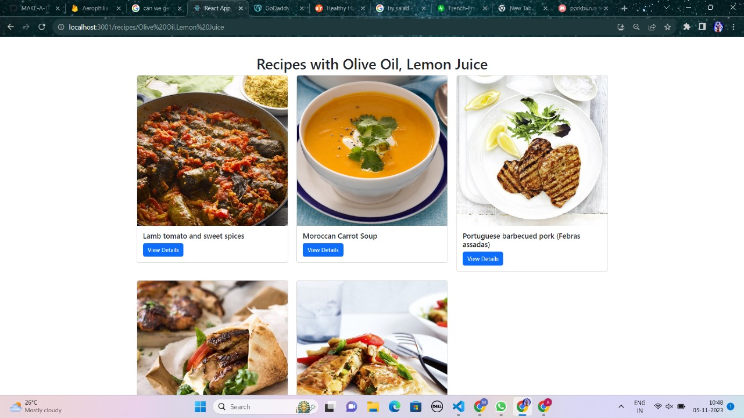
Task: Click the stuffed omelette recipe image
Action: (x=372, y=338)
